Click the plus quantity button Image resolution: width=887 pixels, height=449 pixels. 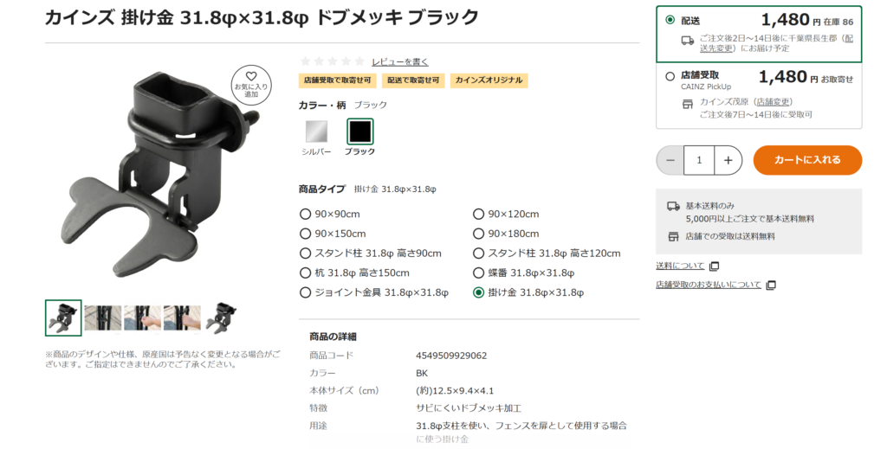click(728, 160)
